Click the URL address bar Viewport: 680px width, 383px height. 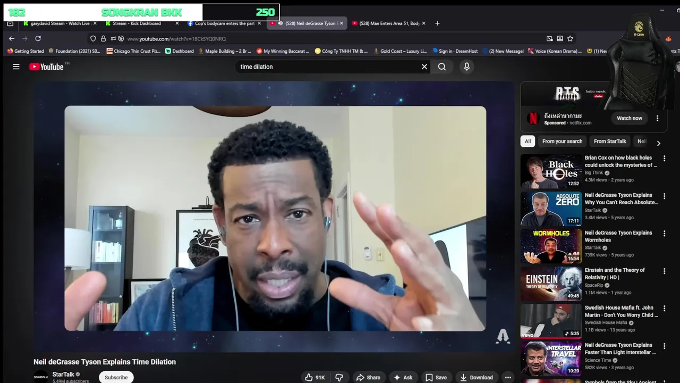click(329, 38)
